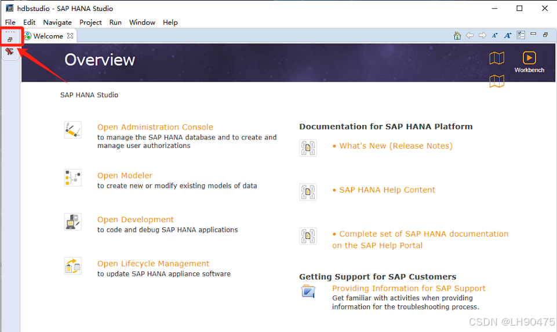This screenshot has width=557, height=332.
Task: Click the Development computer icon
Action: coord(73,222)
